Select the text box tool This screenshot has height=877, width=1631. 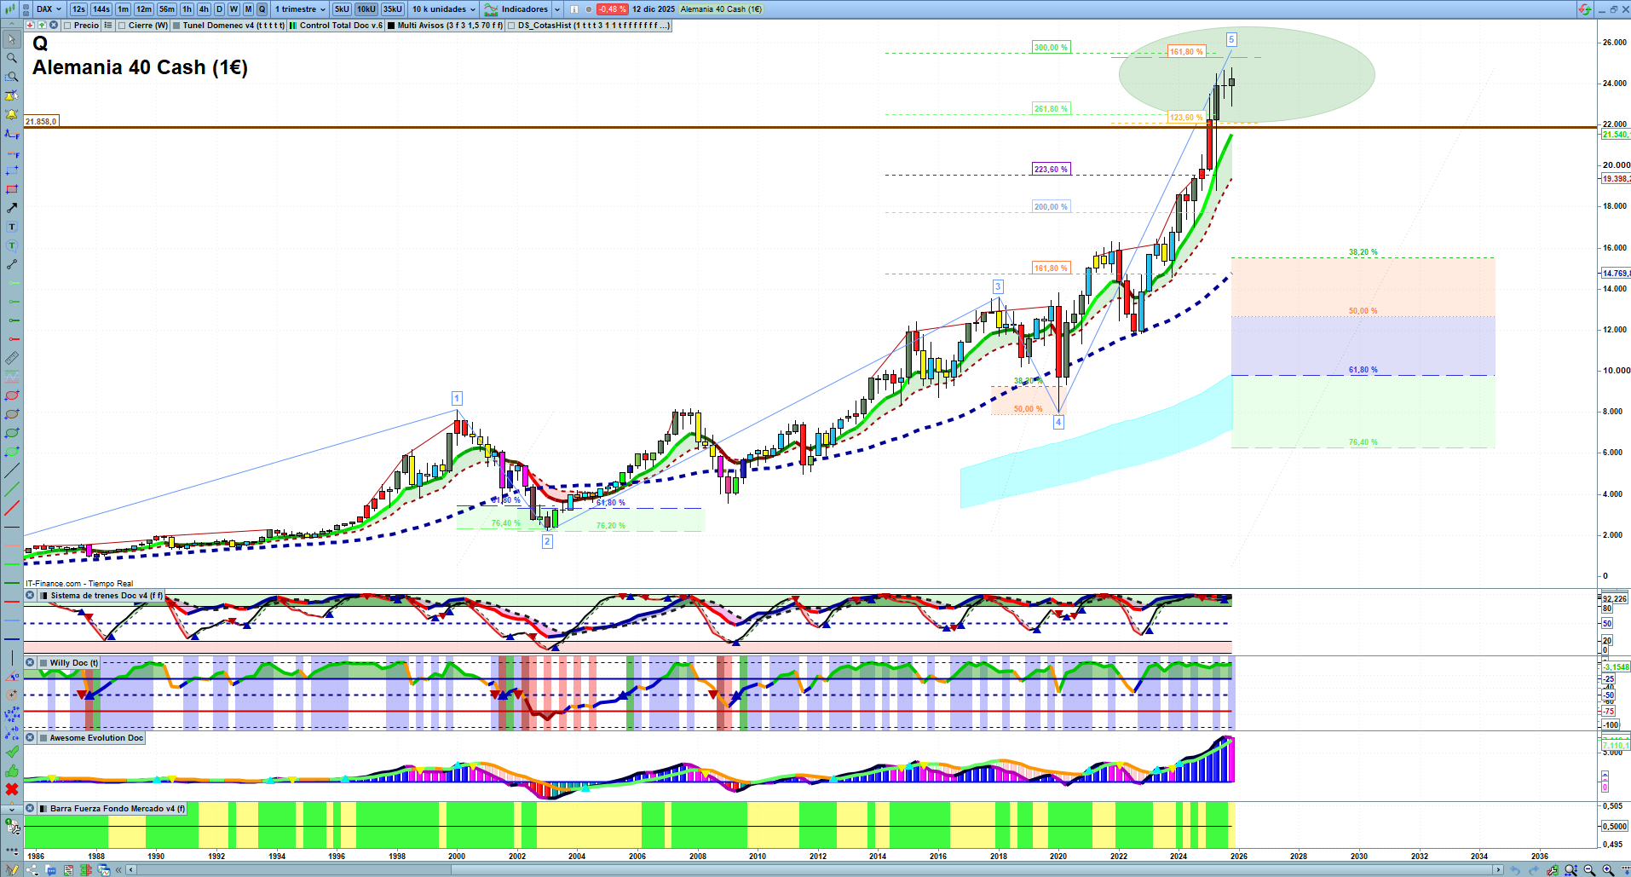(x=12, y=227)
